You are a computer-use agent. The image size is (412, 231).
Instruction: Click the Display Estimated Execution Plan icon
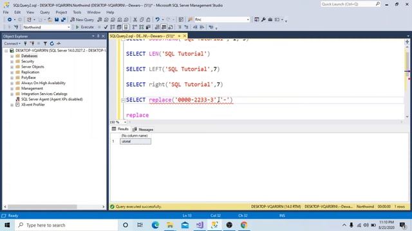tap(113, 27)
